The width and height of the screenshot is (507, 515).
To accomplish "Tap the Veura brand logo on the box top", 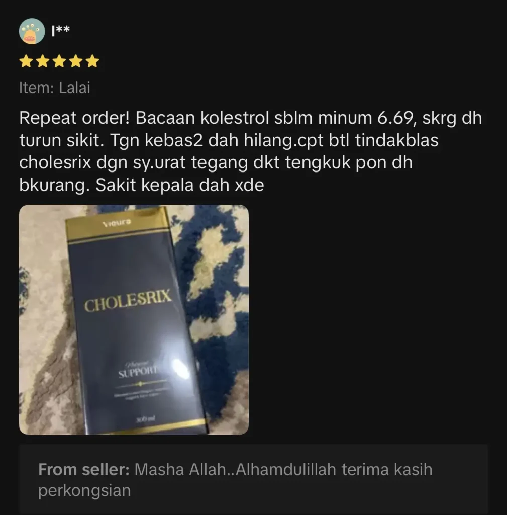I will click(117, 223).
